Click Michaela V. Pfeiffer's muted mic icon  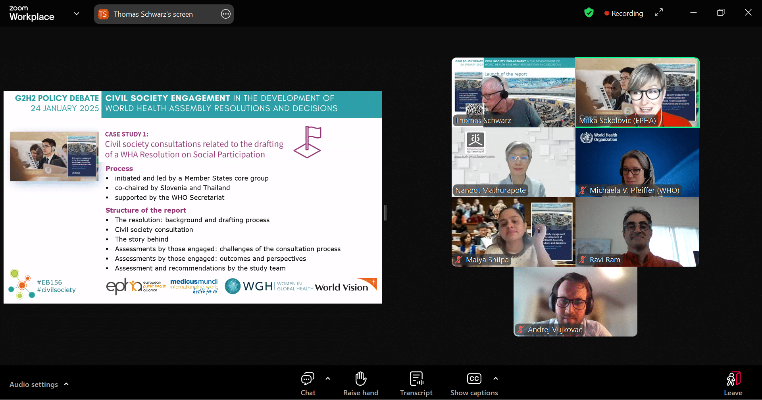coord(582,190)
